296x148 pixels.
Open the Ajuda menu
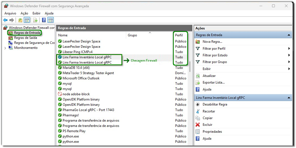[x=49, y=13]
